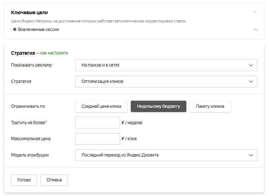
Task: Click the grey dot before Вовлеченные сессии
Action: coord(15,30)
